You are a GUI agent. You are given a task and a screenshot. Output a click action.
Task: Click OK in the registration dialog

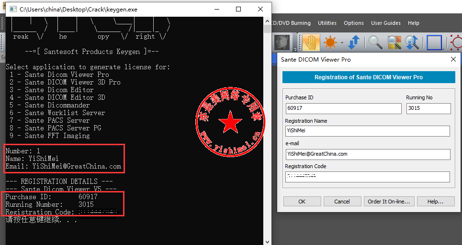(302, 202)
